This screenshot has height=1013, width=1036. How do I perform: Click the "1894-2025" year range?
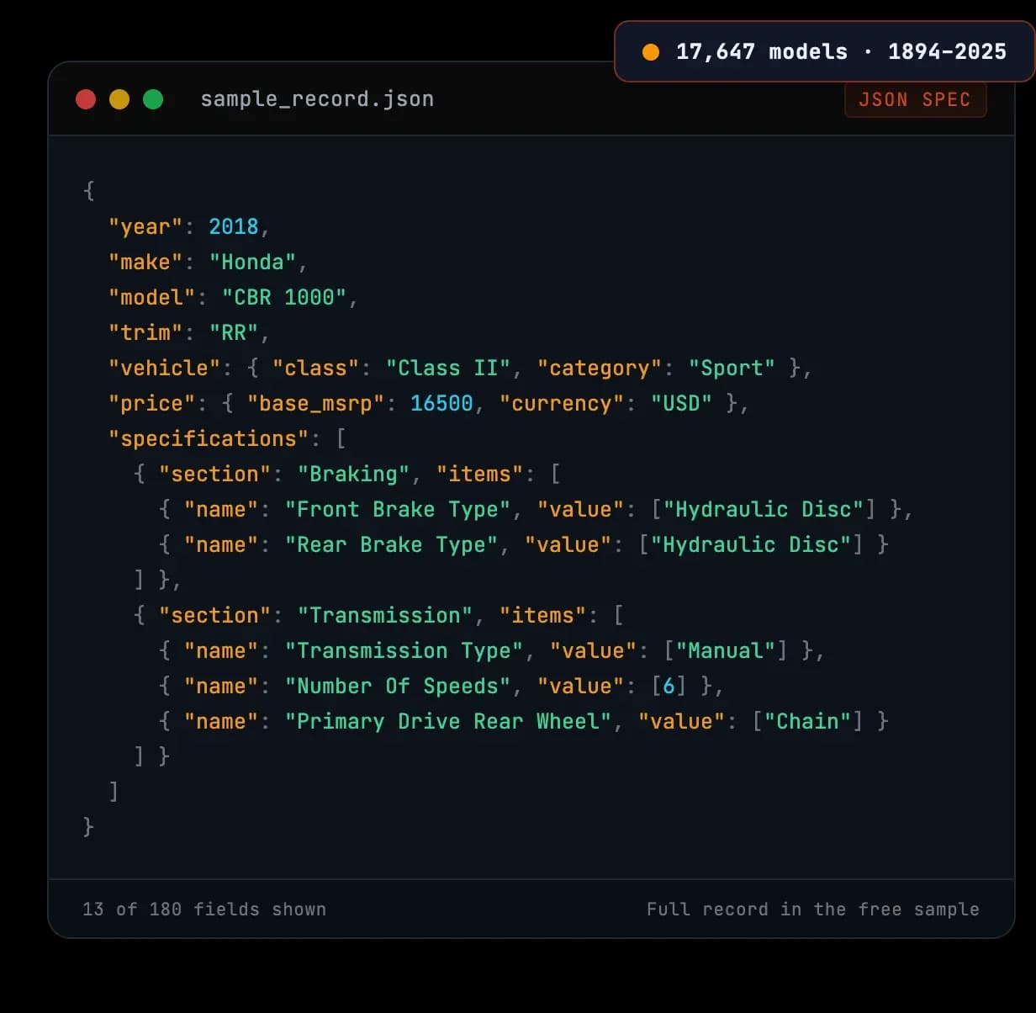coord(947,52)
